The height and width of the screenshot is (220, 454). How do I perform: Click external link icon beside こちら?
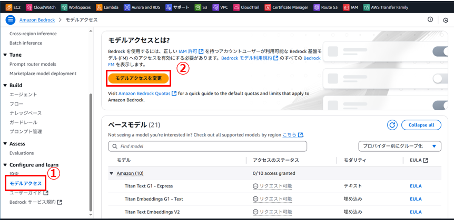click(301, 135)
